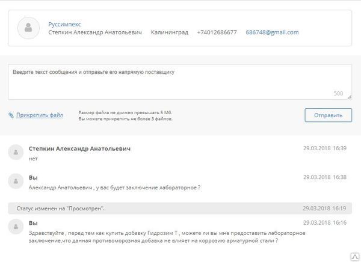Viewport: 361px width, 262px height.
Task: Click the 686748@gmail.com email link
Action: [272, 32]
